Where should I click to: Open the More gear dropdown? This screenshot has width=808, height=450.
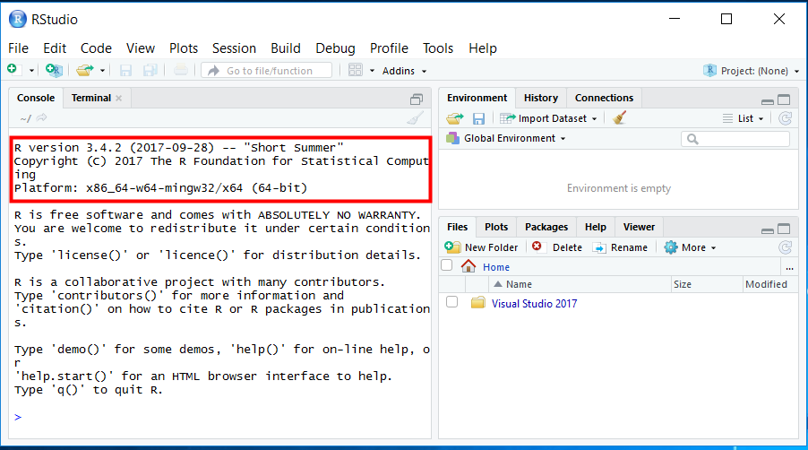pyautogui.click(x=690, y=247)
